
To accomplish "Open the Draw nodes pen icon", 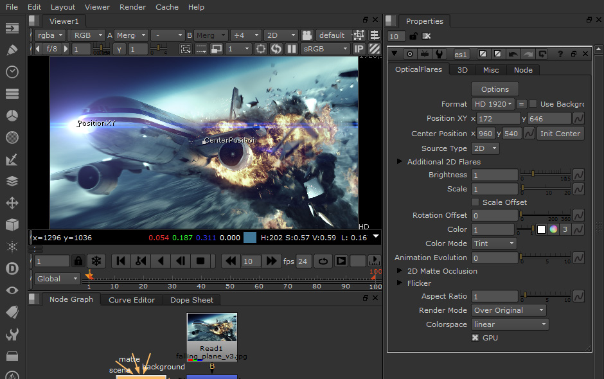I will (12, 50).
